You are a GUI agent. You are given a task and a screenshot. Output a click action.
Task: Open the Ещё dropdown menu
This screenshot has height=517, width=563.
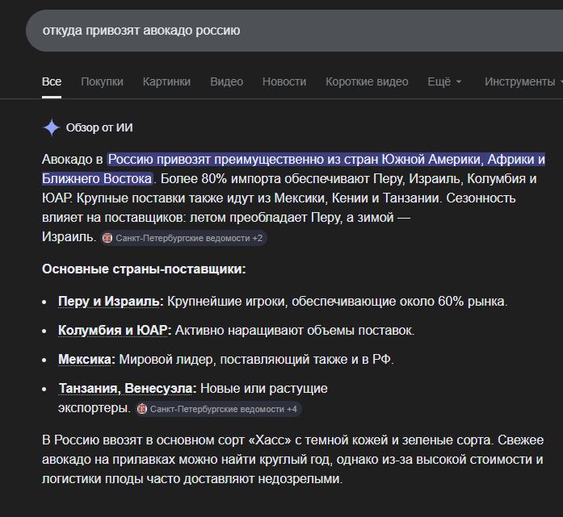click(x=443, y=81)
